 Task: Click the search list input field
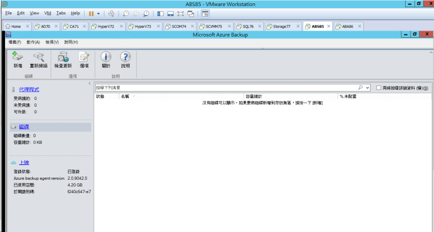tap(223, 88)
